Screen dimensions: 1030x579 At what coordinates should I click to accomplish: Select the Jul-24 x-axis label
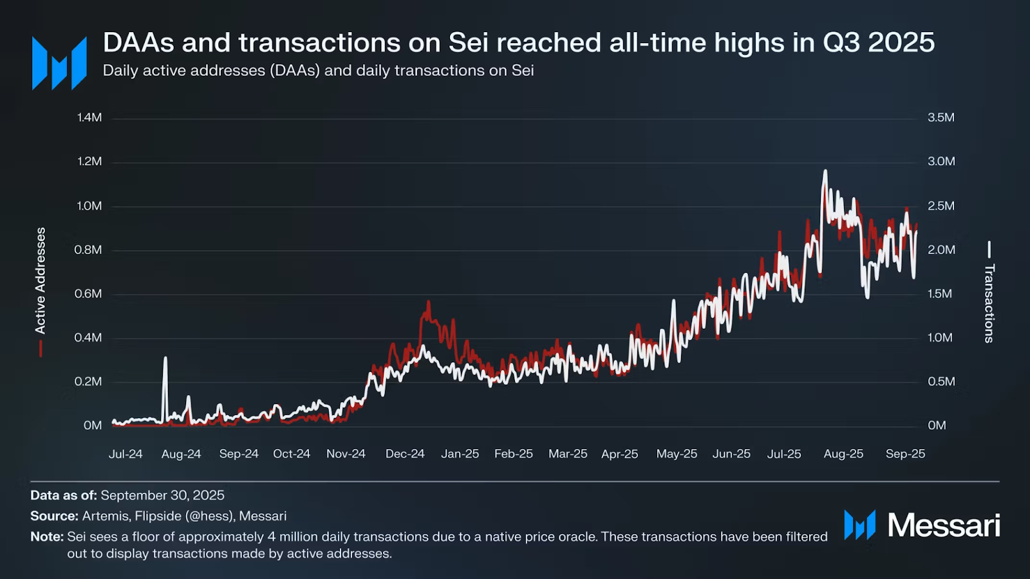tap(126, 454)
